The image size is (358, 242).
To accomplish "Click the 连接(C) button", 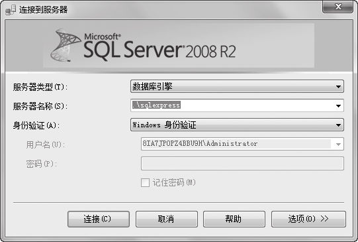I will click(99, 219).
